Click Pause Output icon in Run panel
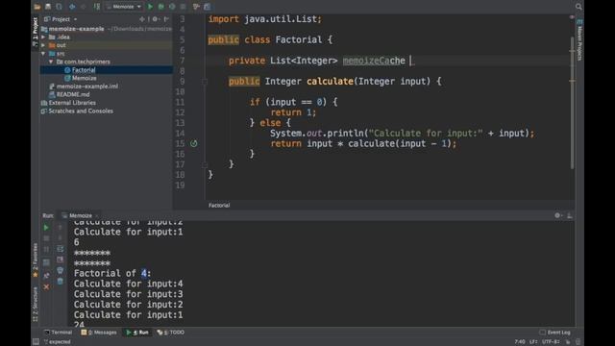The width and height of the screenshot is (615, 346). point(46,249)
